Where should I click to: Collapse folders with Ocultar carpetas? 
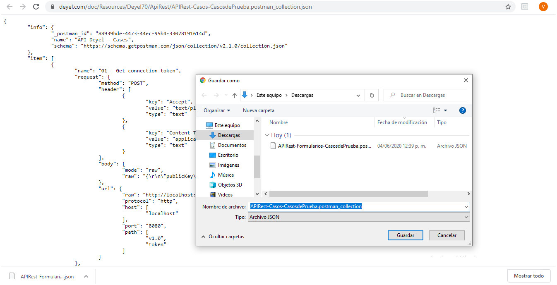[223, 237]
